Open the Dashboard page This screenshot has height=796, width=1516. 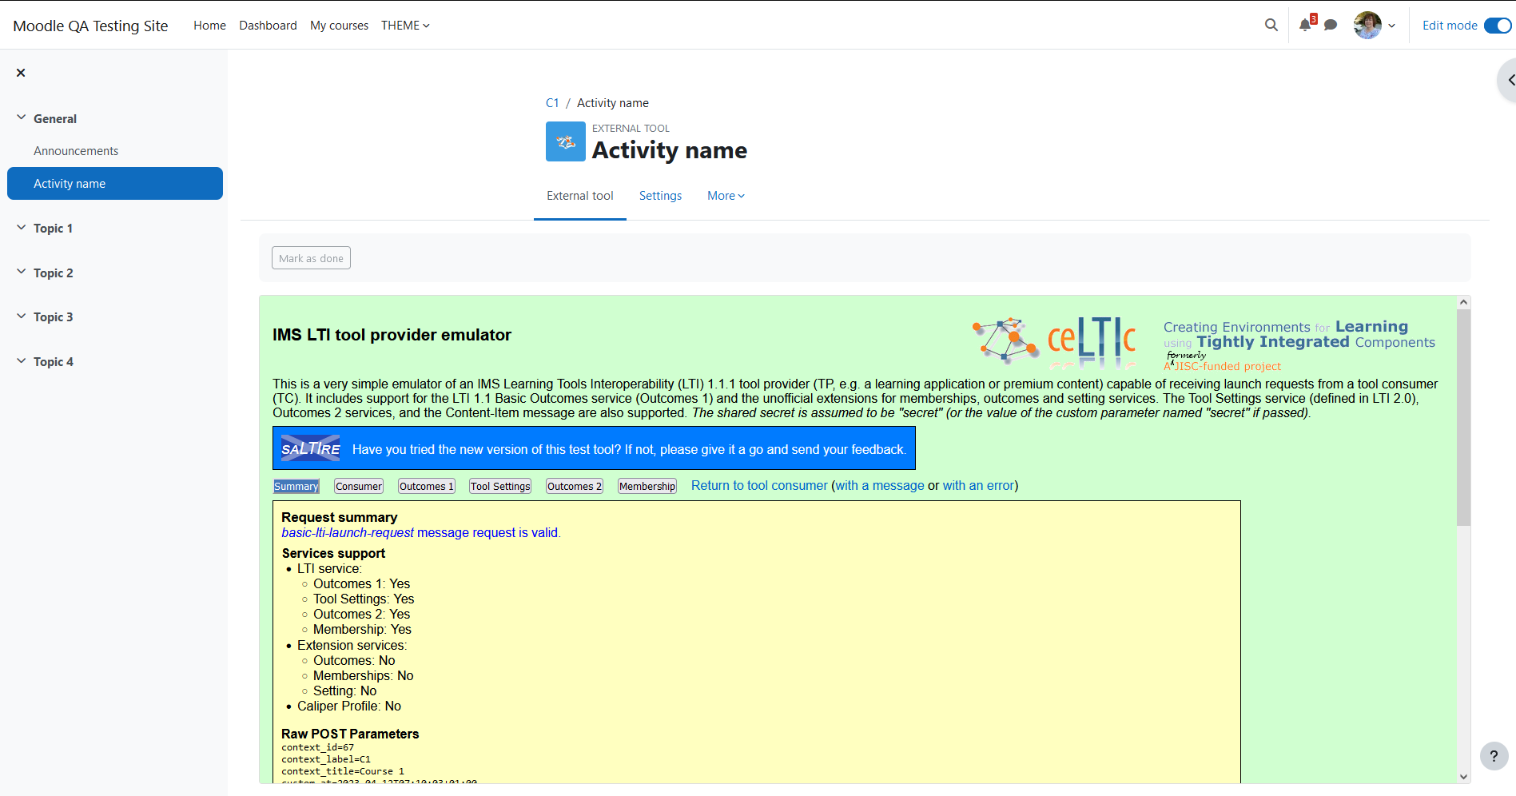click(x=268, y=26)
